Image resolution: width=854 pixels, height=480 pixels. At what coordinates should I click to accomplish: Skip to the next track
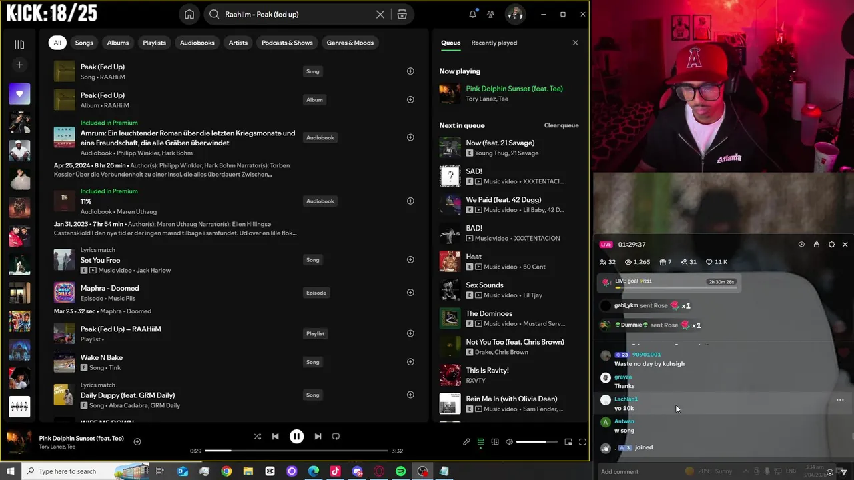(318, 437)
